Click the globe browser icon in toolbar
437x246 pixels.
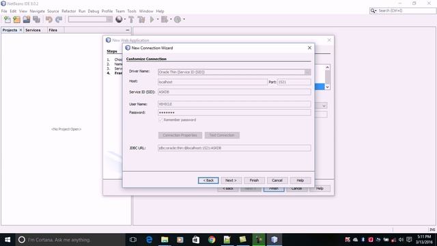point(119,19)
